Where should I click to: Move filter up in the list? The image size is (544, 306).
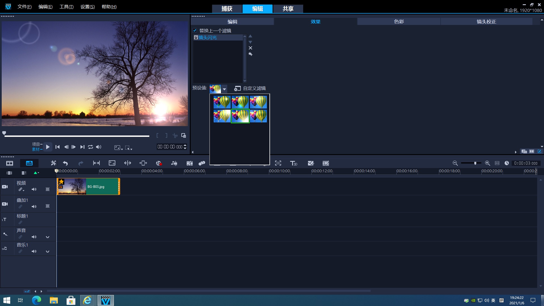click(x=250, y=36)
